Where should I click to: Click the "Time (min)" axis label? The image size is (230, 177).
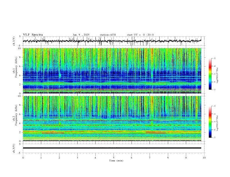[x=116, y=161]
